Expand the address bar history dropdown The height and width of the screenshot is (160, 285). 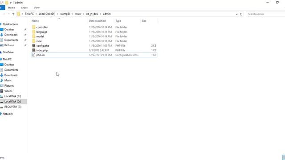pyautogui.click(x=236, y=14)
